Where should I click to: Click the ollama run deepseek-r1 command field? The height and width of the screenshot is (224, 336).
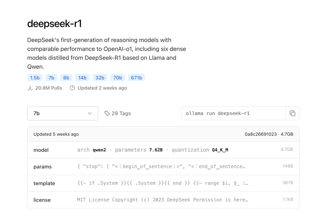tap(233, 113)
